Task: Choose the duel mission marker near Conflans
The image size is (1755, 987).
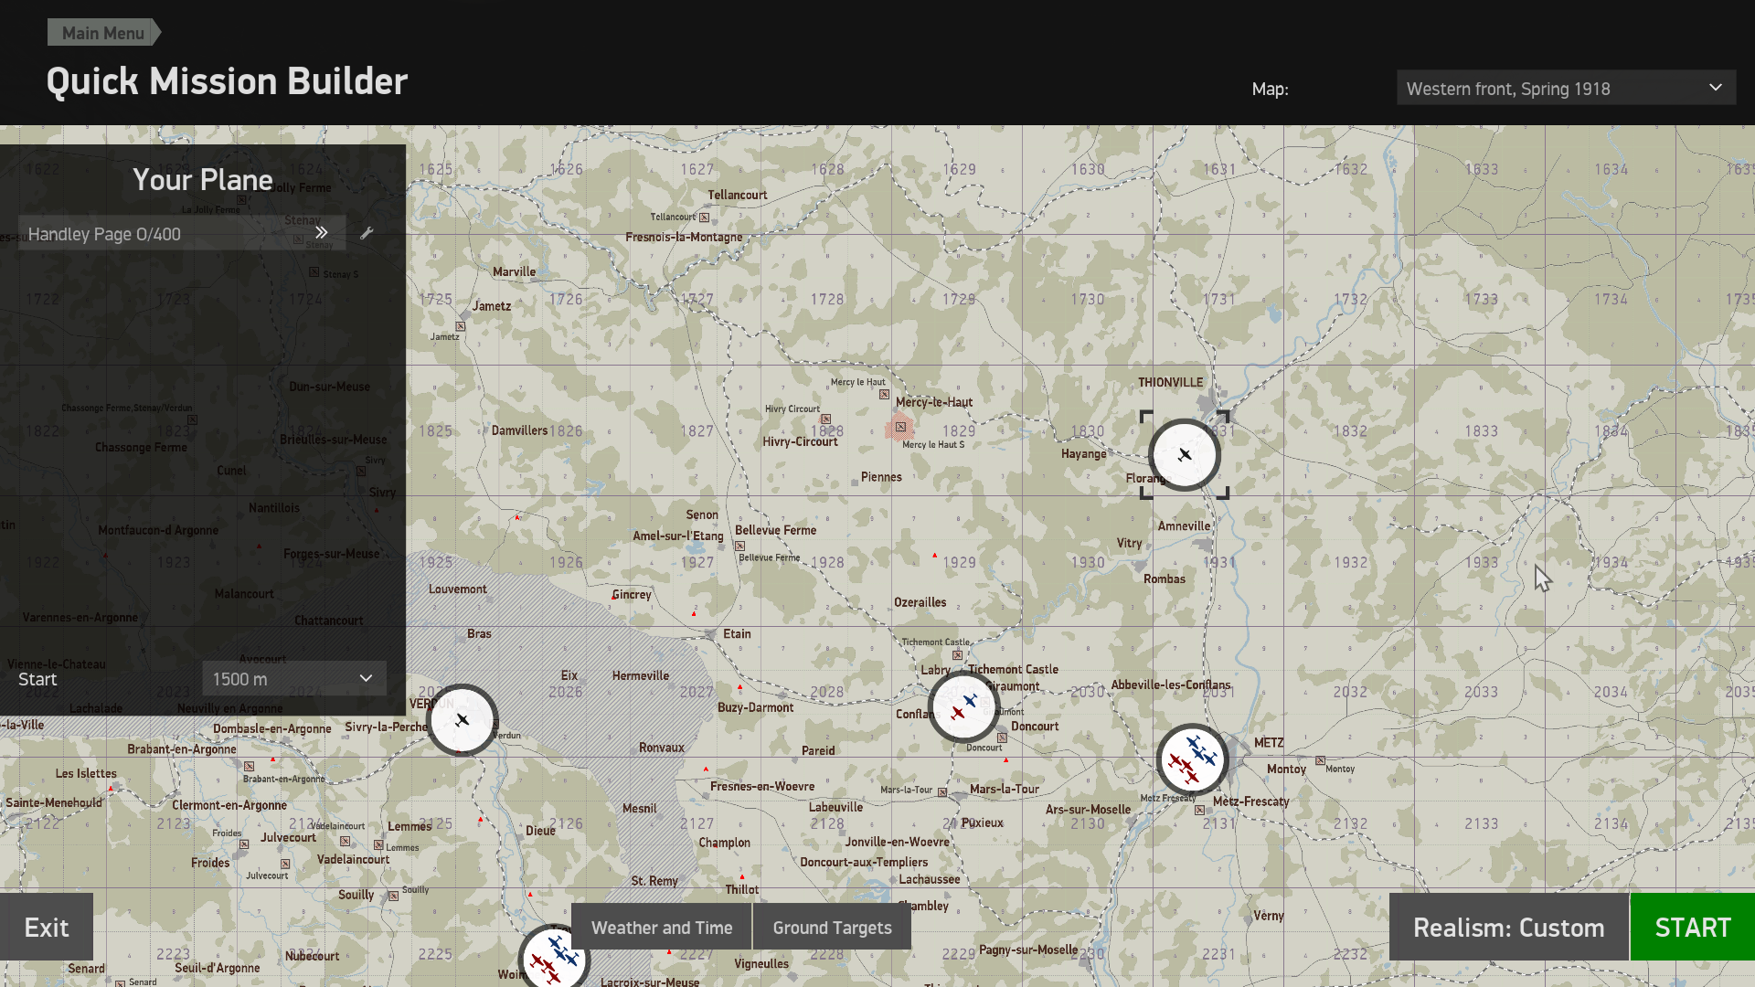Action: [x=963, y=708]
